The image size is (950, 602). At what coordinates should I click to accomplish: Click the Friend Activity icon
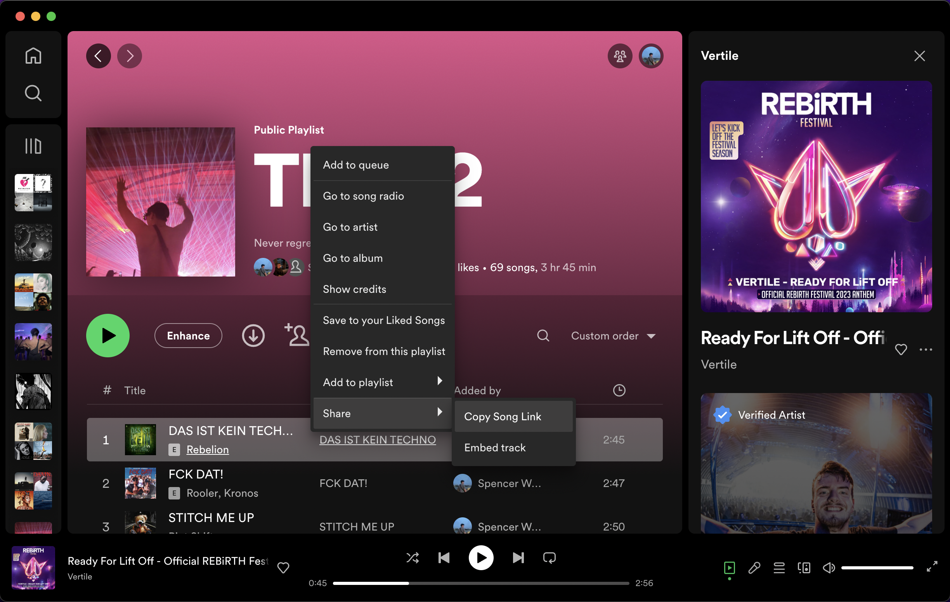pos(620,56)
